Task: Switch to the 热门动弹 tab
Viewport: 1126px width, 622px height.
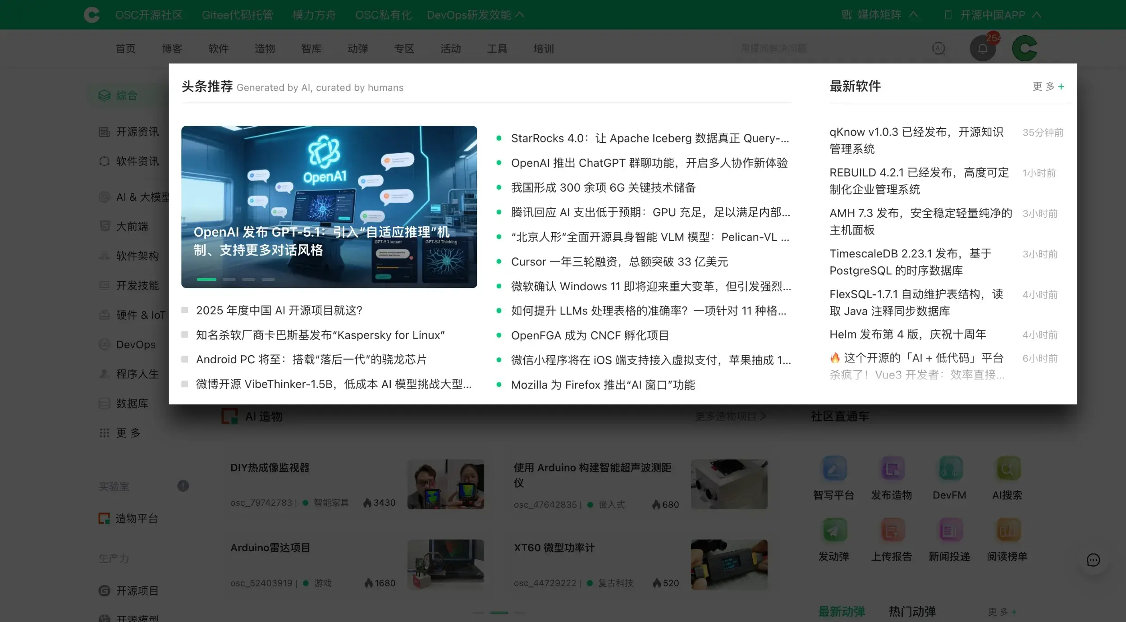Action: coord(912,611)
